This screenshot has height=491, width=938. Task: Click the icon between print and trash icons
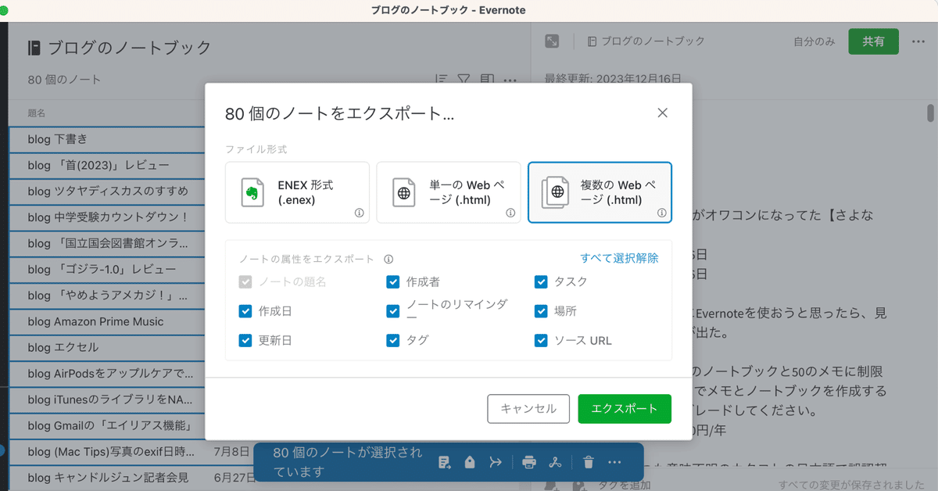click(556, 462)
